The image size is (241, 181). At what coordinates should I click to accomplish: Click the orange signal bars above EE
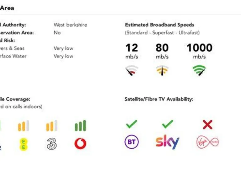pyautogui.click(x=23, y=126)
